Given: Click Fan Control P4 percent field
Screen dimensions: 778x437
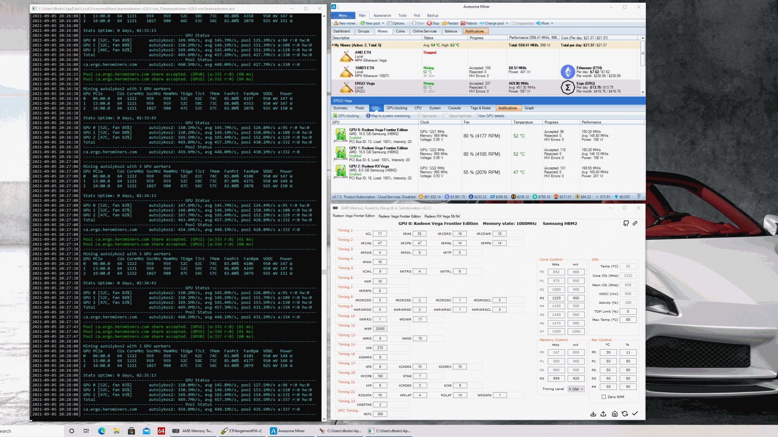Looking at the screenshot, I should tap(628, 387).
